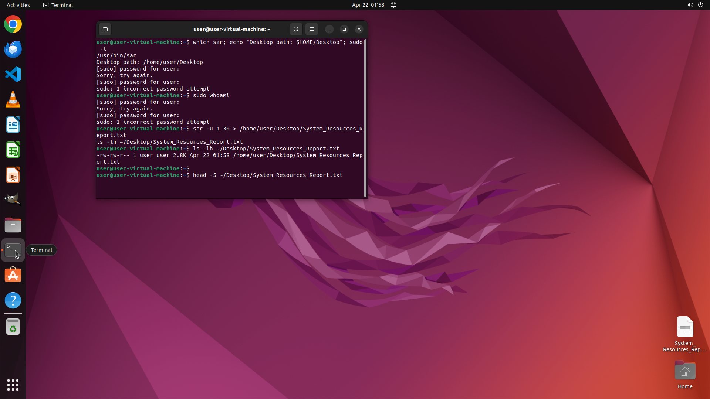This screenshot has height=399, width=710.
Task: Open the terminal search icon
Action: (x=296, y=29)
